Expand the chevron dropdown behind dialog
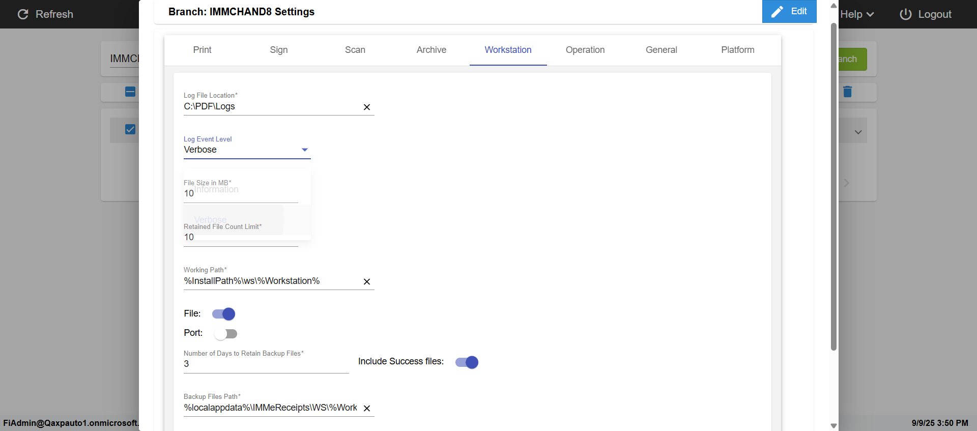Screen dimensions: 977x431 tap(858, 132)
